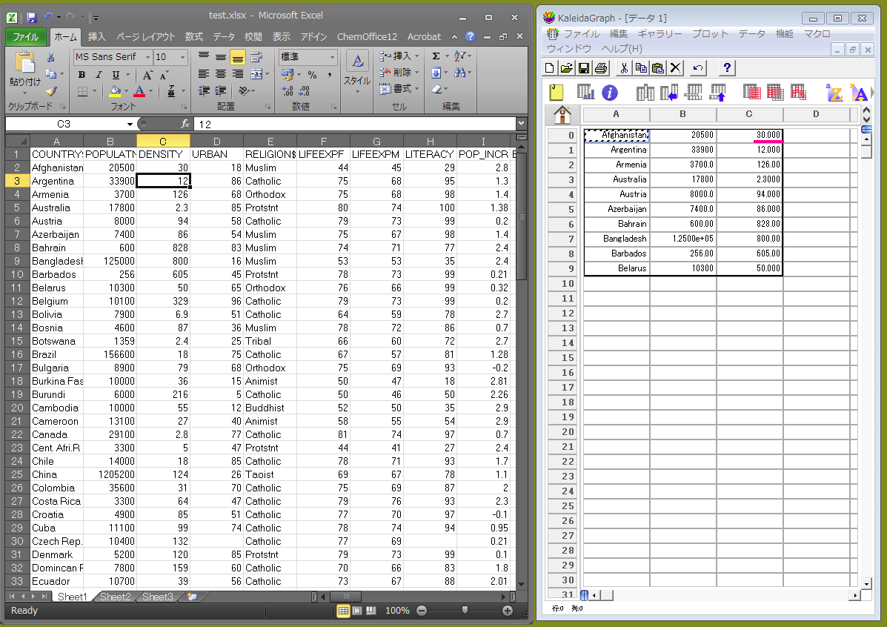Image resolution: width=887 pixels, height=627 pixels.
Task: Open KaleidaGraph ギャラリー menu
Action: [x=660, y=34]
